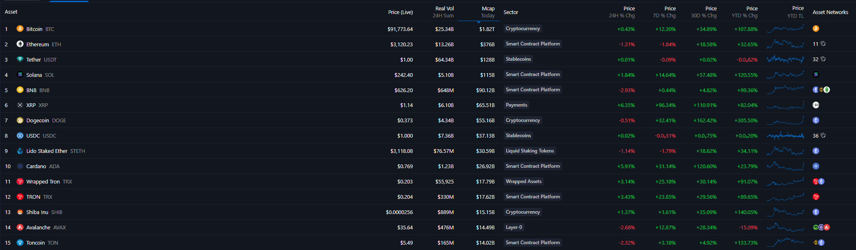Click the Bitcoin coin logo icon
Image resolution: width=856 pixels, height=250 pixels.
coord(20,29)
